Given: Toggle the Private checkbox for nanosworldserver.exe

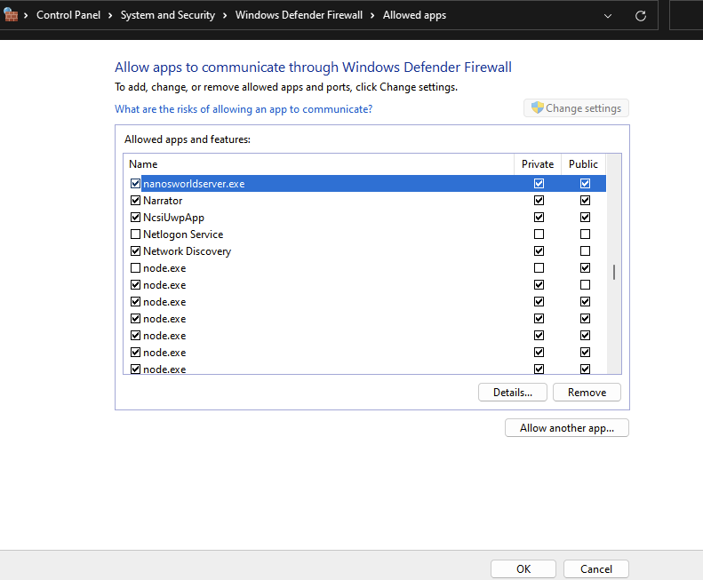Looking at the screenshot, I should (x=539, y=183).
